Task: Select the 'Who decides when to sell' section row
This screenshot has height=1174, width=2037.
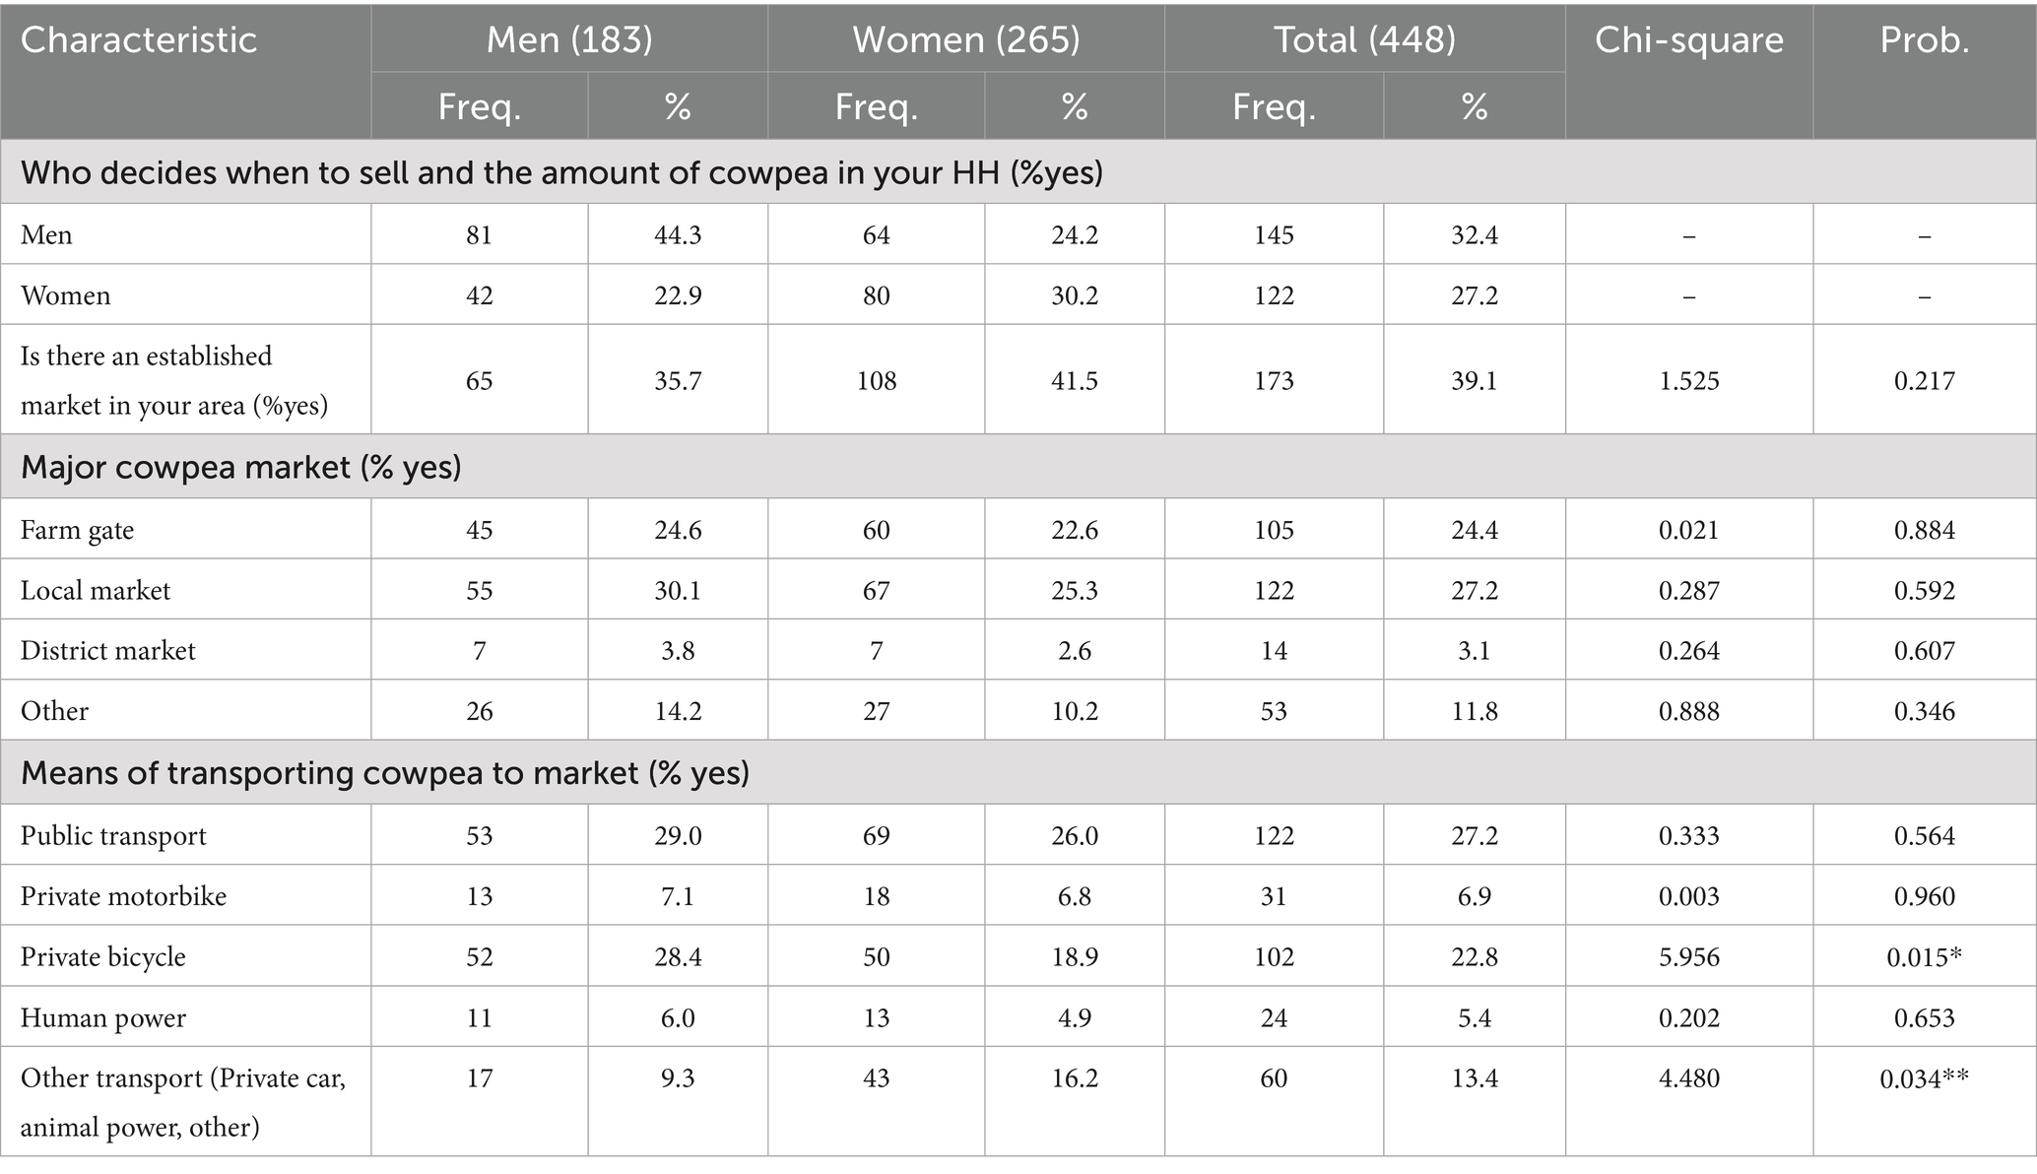Action: click(x=1018, y=172)
